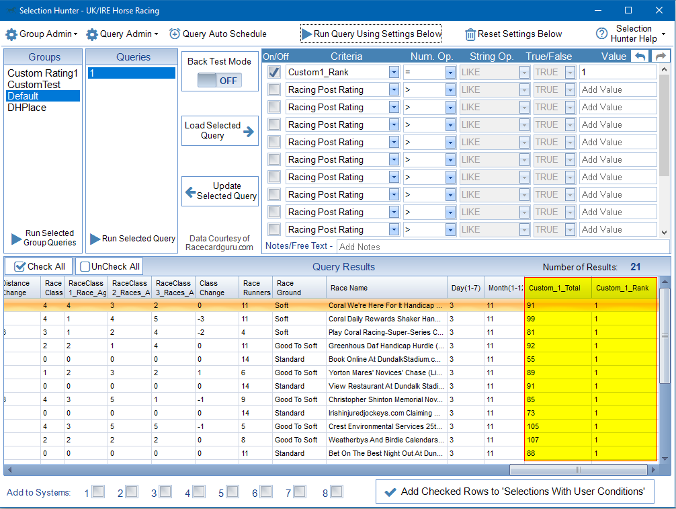Tick the Add to Systems 8 checkbox

pyautogui.click(x=337, y=492)
